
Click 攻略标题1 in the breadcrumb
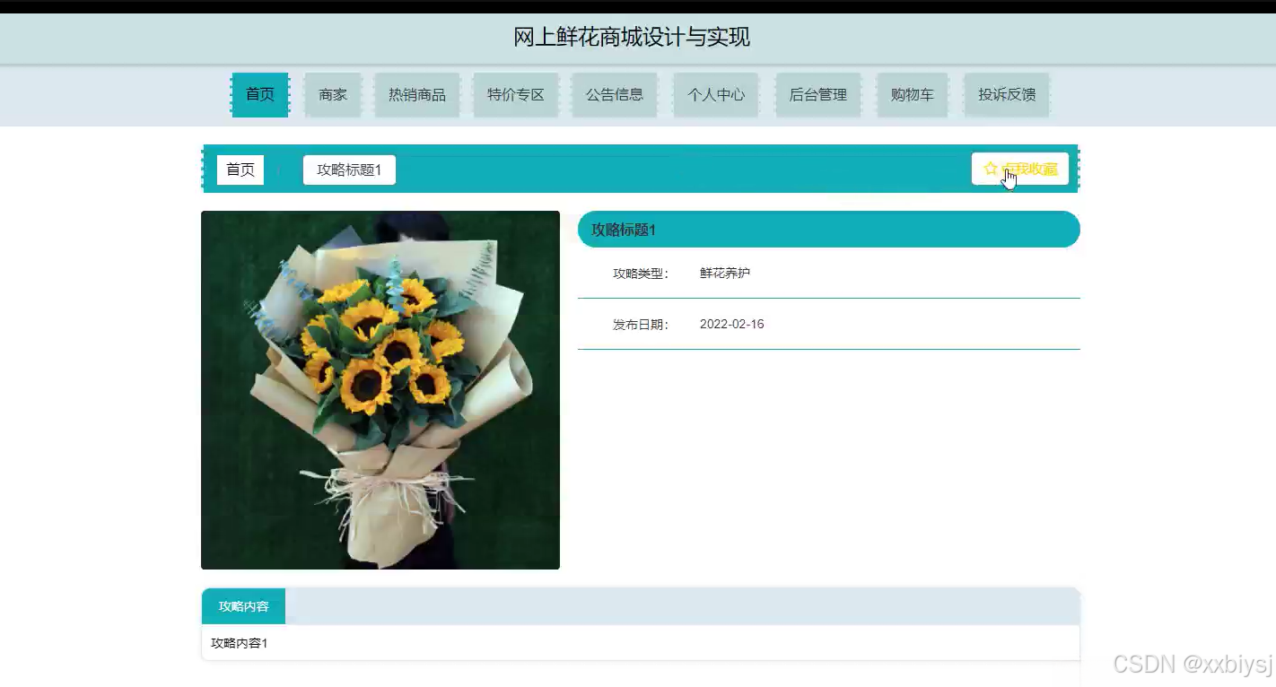(349, 169)
